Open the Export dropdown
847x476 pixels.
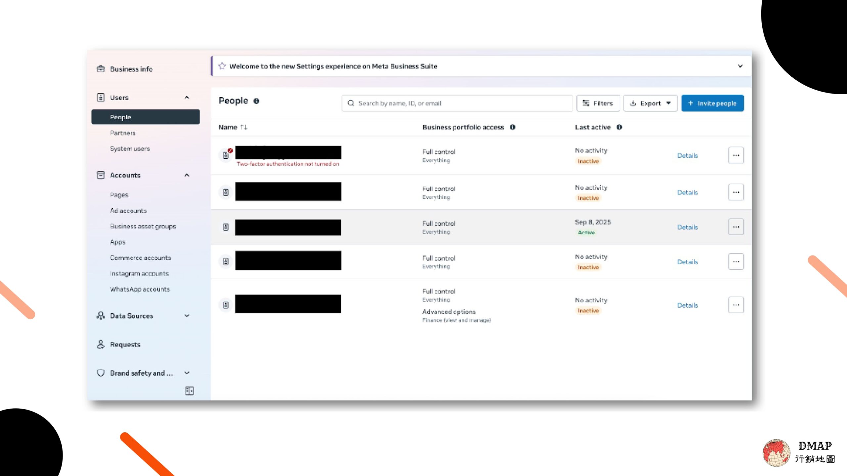pos(650,103)
